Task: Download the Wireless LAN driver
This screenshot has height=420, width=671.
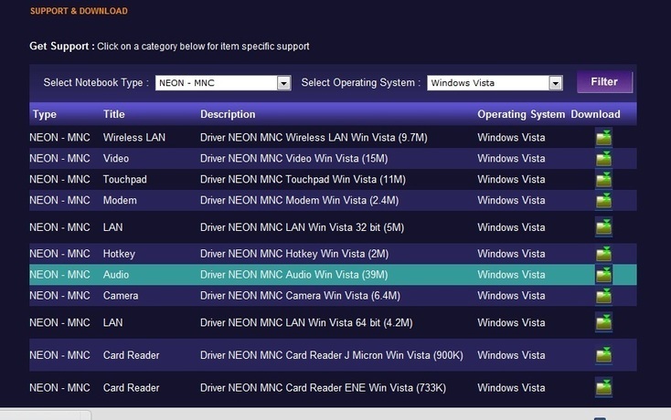Action: point(603,138)
